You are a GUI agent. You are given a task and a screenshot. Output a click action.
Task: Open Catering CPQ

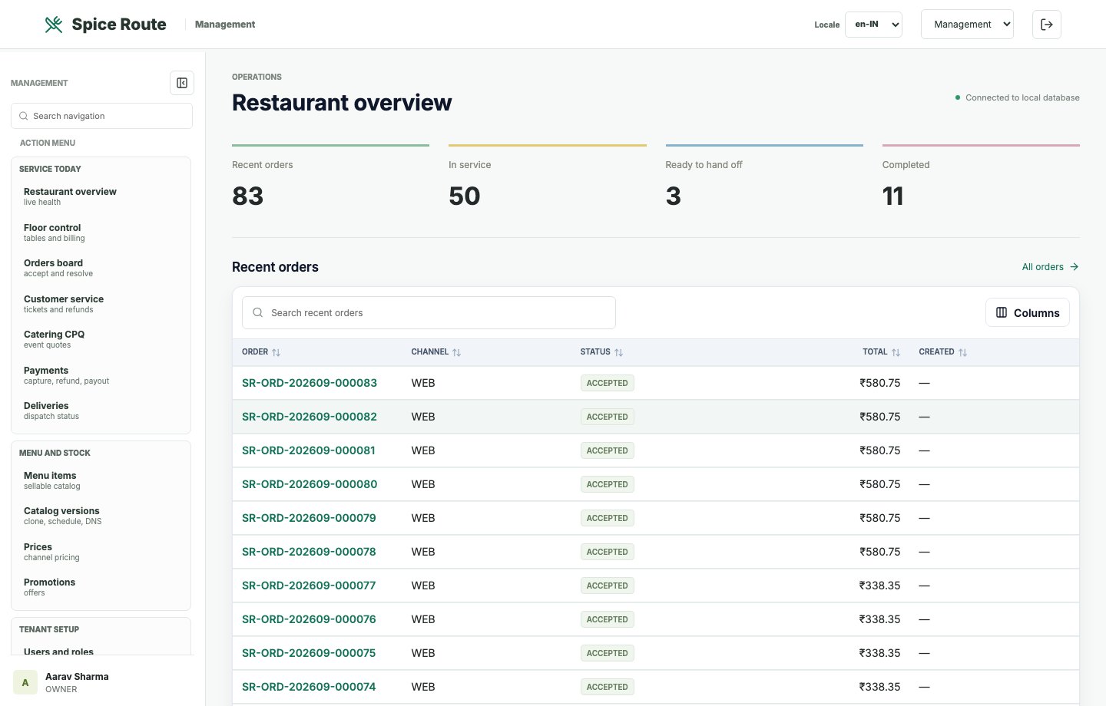point(101,339)
